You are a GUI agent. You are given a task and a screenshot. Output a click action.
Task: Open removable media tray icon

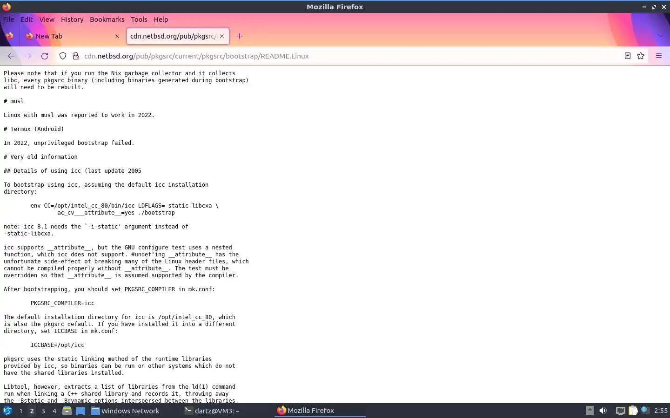click(x=590, y=411)
